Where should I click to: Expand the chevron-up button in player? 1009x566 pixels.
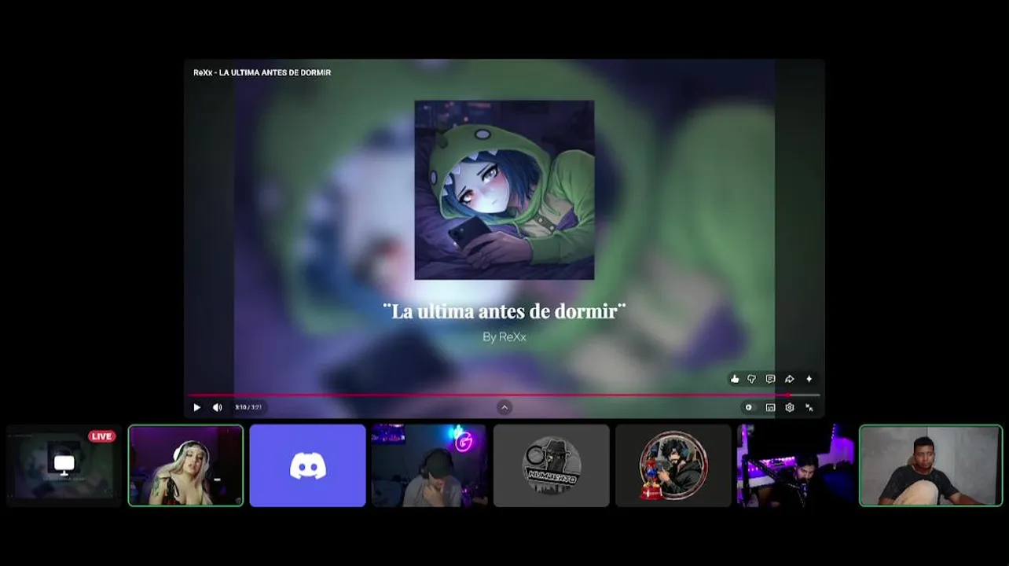click(x=504, y=407)
